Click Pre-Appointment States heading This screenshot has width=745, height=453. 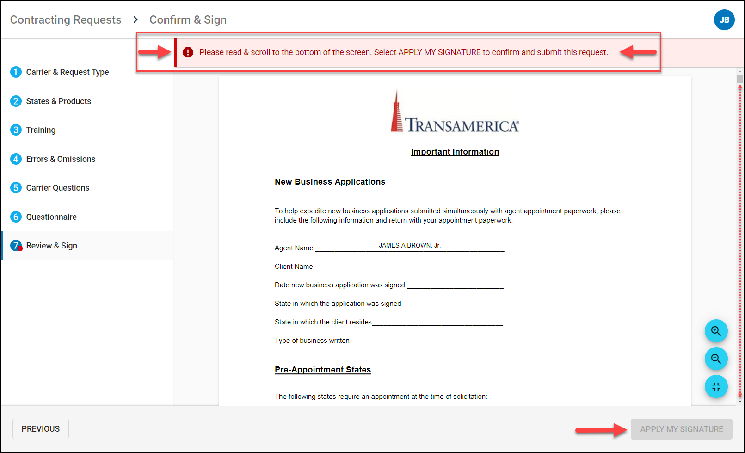[x=323, y=370]
